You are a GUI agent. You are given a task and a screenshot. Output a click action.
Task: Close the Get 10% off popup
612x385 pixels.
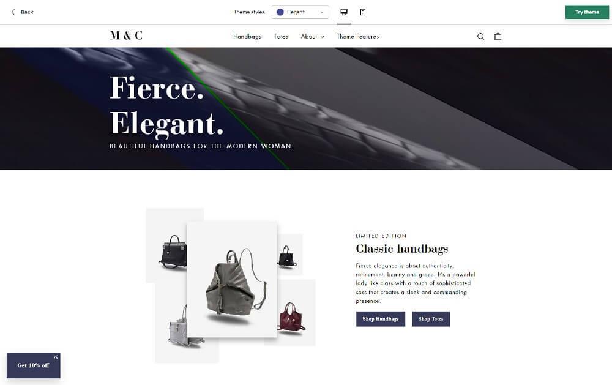(56, 357)
